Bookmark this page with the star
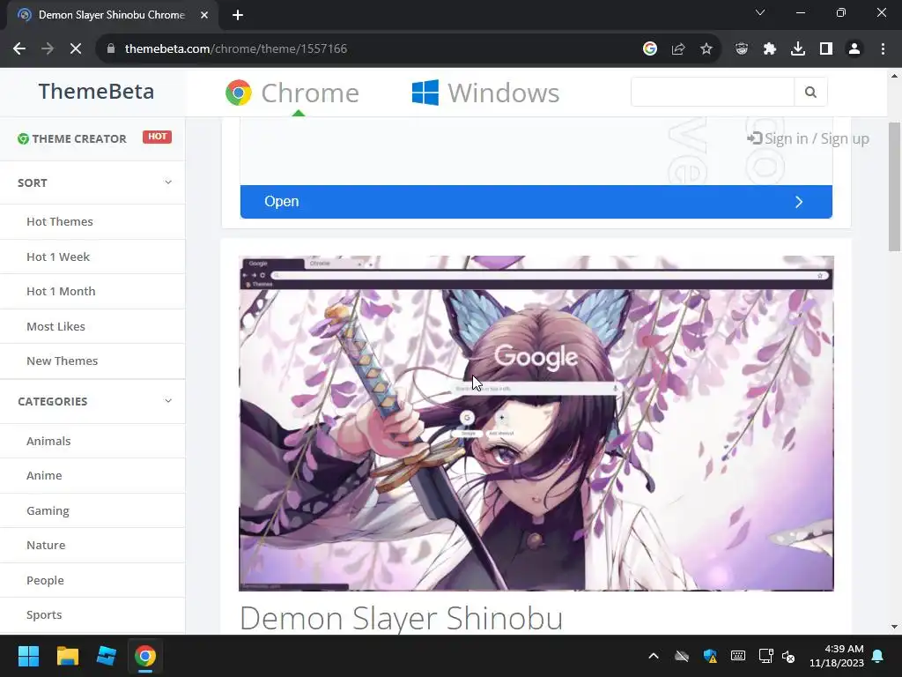The height and width of the screenshot is (677, 902). (706, 49)
